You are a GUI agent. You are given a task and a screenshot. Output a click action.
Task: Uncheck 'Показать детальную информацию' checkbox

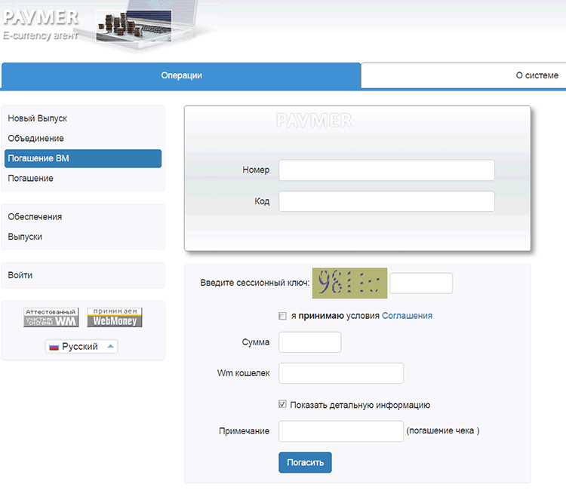pos(282,405)
